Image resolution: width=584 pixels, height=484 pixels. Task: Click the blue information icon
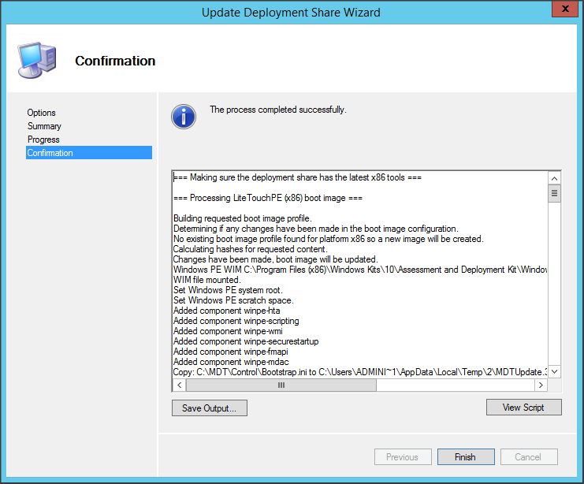[x=183, y=116]
